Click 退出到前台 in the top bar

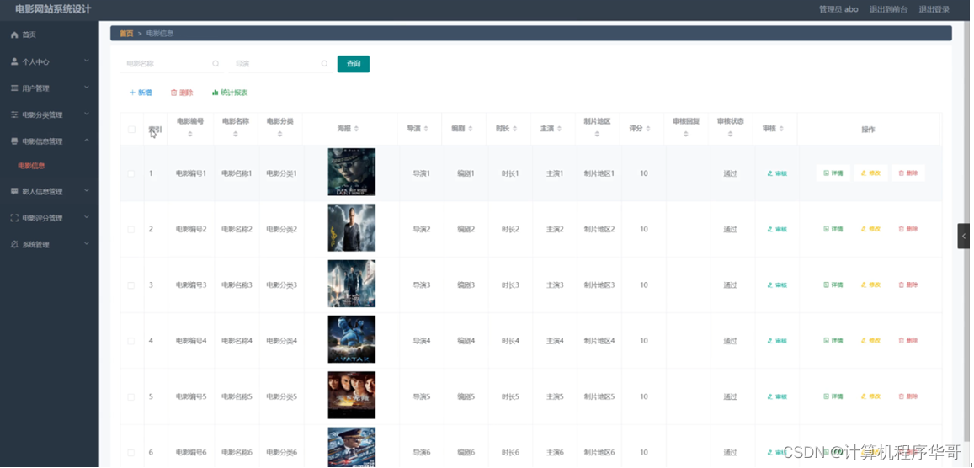coord(888,9)
